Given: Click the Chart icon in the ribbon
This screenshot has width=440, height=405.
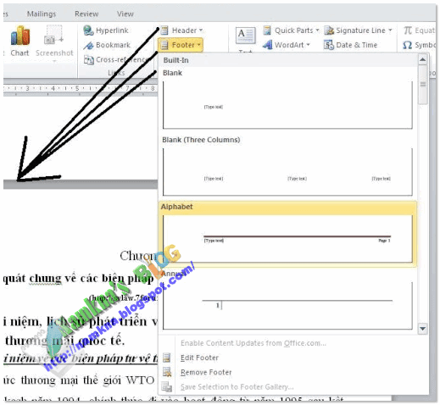Looking at the screenshot, I should (20, 36).
